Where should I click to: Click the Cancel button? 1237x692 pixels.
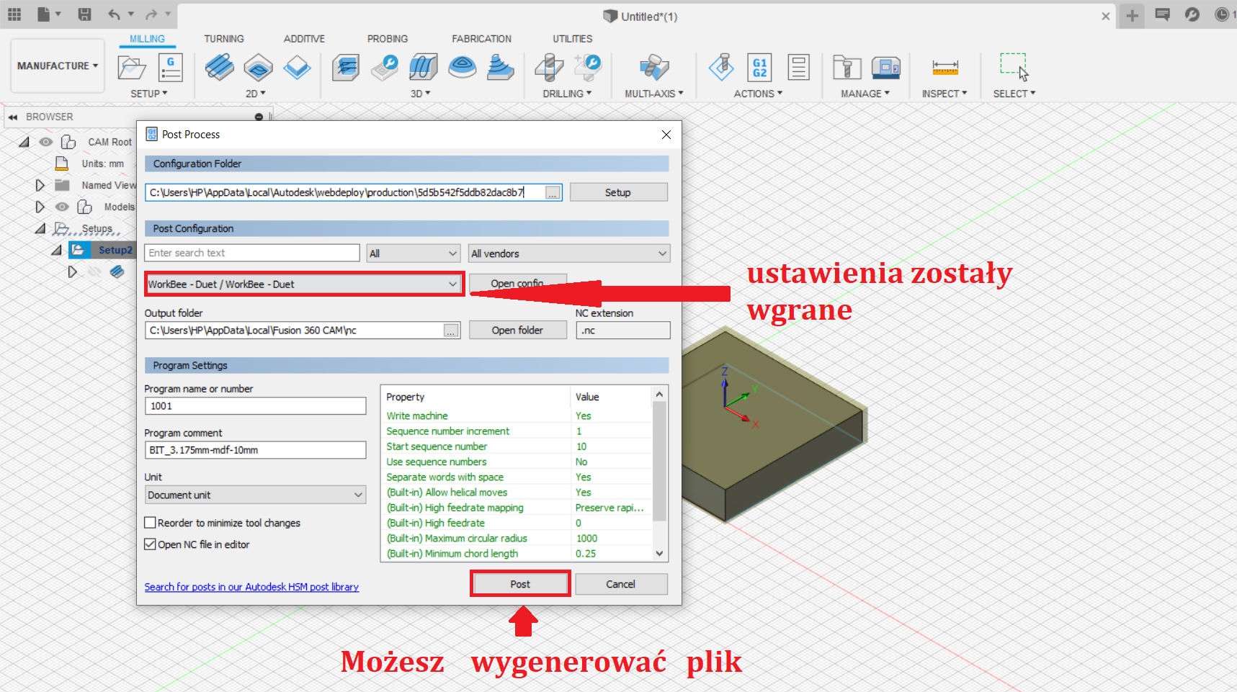tap(621, 584)
